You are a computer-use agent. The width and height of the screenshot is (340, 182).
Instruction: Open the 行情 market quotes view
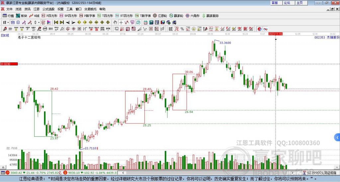click(8, 16)
